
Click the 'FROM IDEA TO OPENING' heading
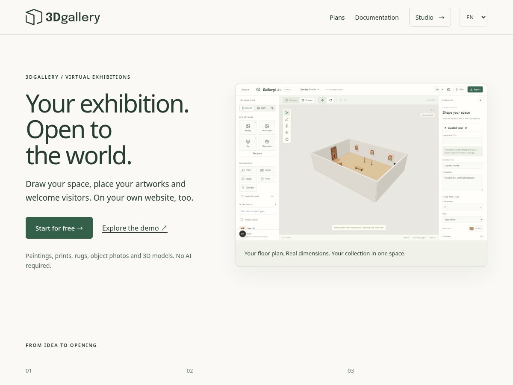pyautogui.click(x=61, y=345)
